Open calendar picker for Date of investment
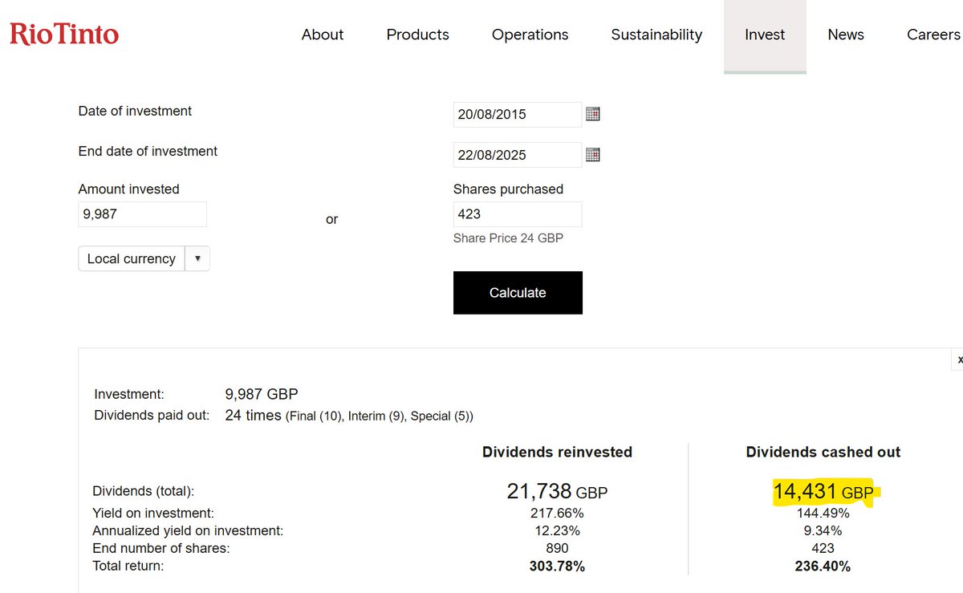Viewport: 963px width, 593px height. [x=593, y=114]
